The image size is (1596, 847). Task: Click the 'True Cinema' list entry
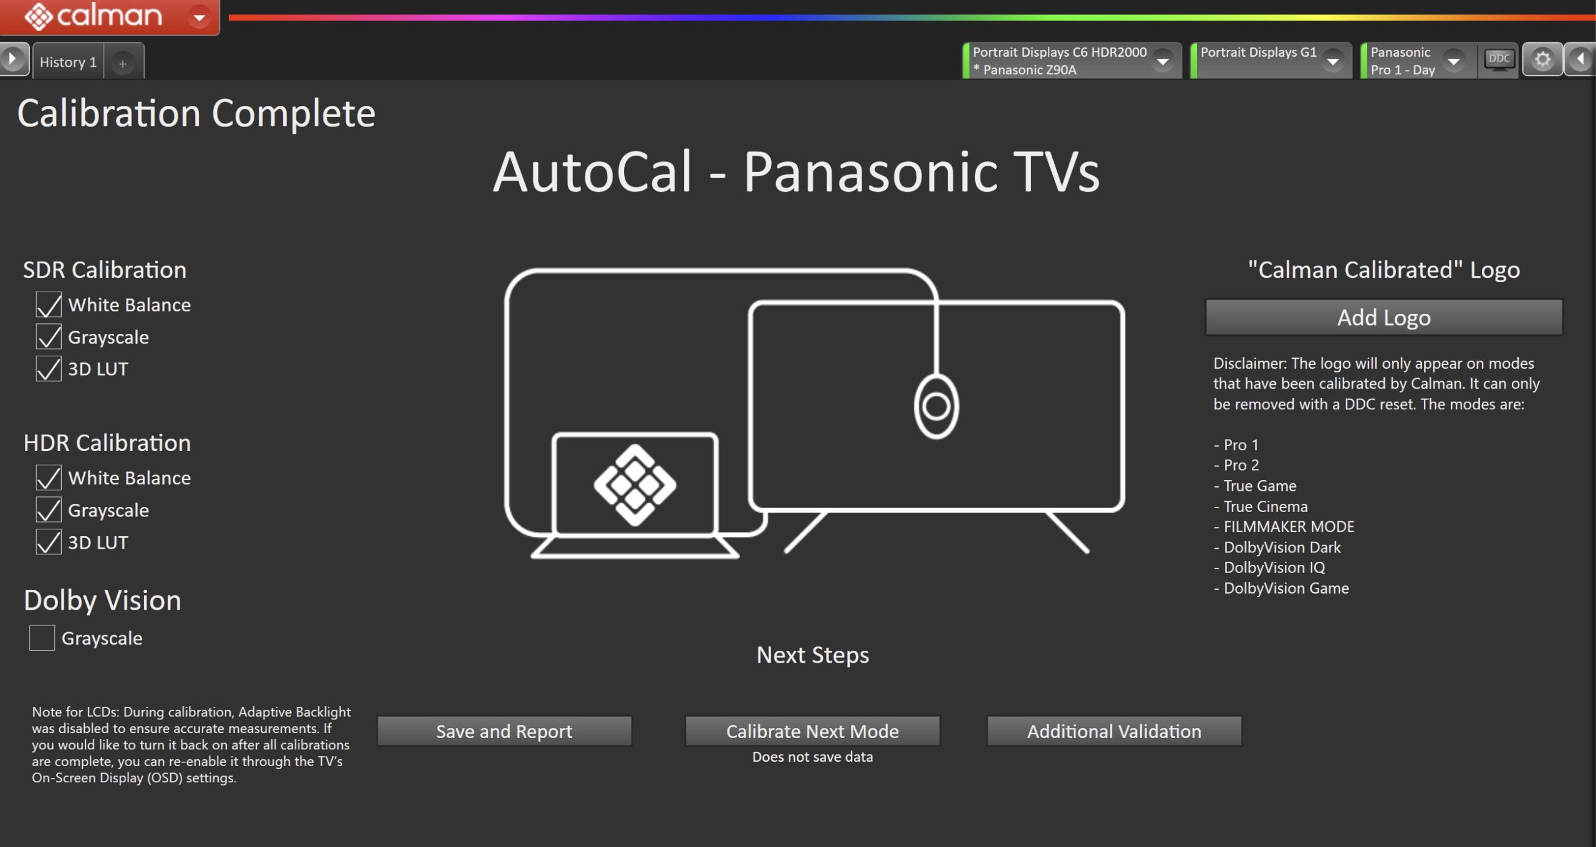click(1261, 506)
